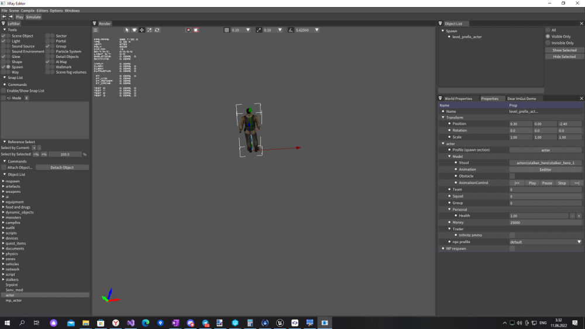Open the angle snap 5.62500 dropdown
Screen dimensions: 585x329
(x=316, y=30)
